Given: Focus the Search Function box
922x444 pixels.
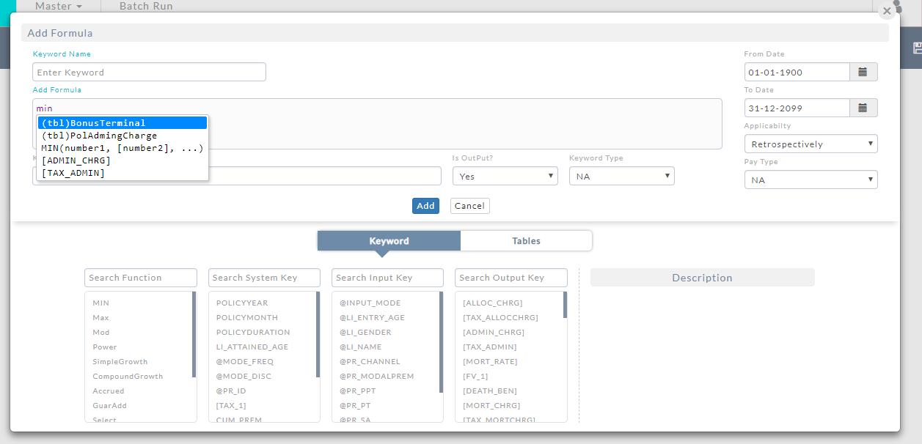Looking at the screenshot, I should (141, 278).
